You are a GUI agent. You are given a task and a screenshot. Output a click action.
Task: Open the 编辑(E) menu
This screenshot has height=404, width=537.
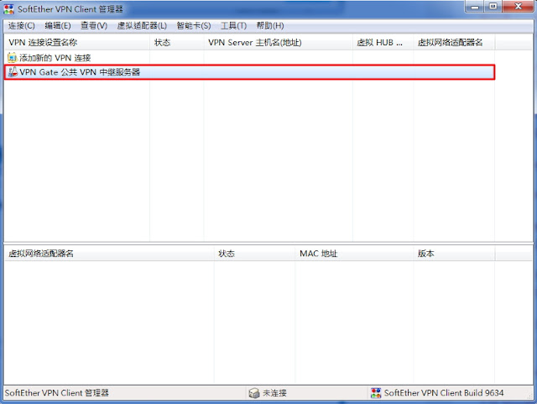pyautogui.click(x=58, y=26)
